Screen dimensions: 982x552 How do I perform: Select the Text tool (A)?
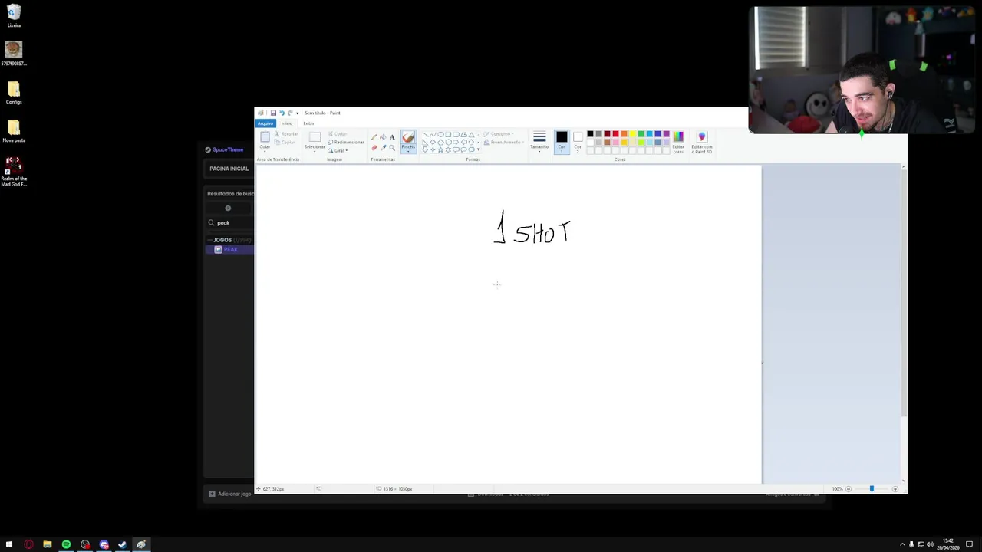392,137
